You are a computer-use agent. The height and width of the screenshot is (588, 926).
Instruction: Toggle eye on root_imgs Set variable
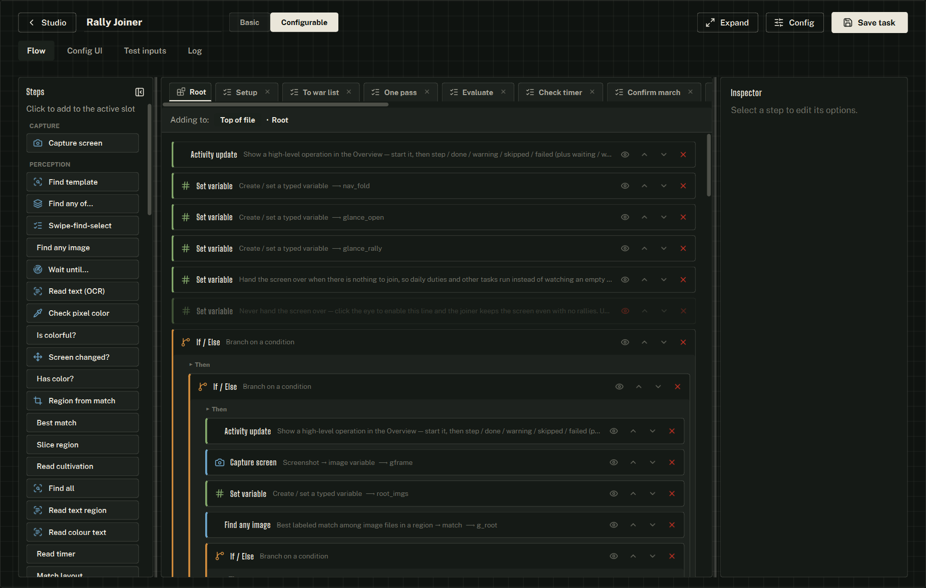click(x=614, y=493)
